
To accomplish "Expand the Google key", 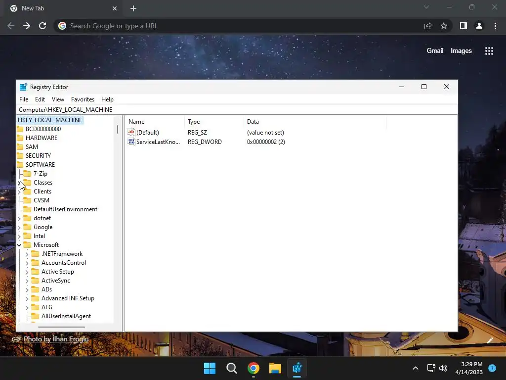I will (x=19, y=228).
